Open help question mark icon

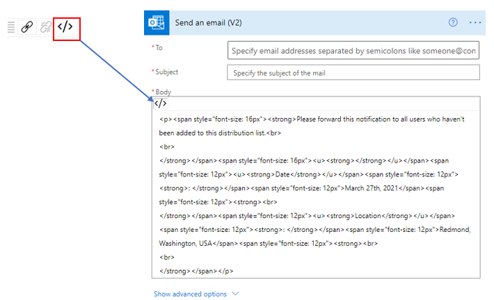click(x=453, y=22)
